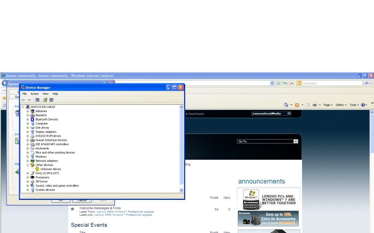Click the Display adapters category icon

pos(33,132)
